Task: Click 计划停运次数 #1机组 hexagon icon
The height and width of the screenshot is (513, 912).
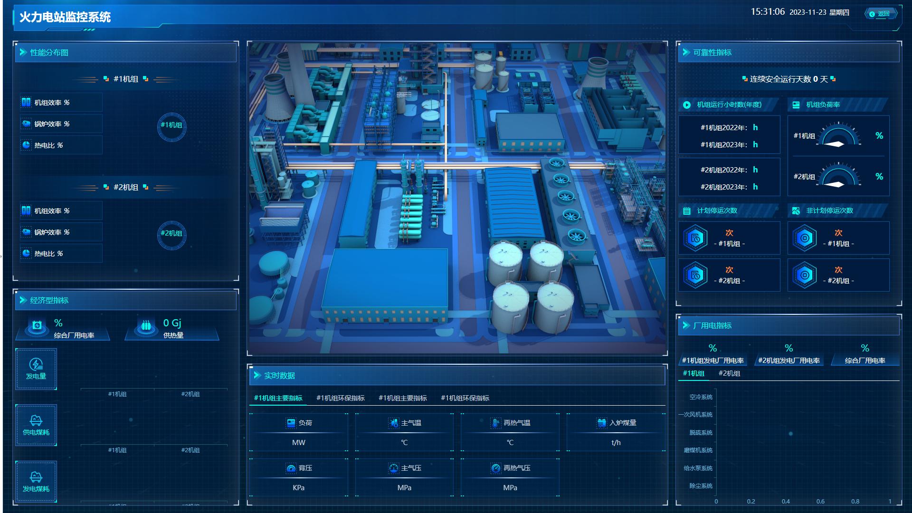Action: coord(695,238)
